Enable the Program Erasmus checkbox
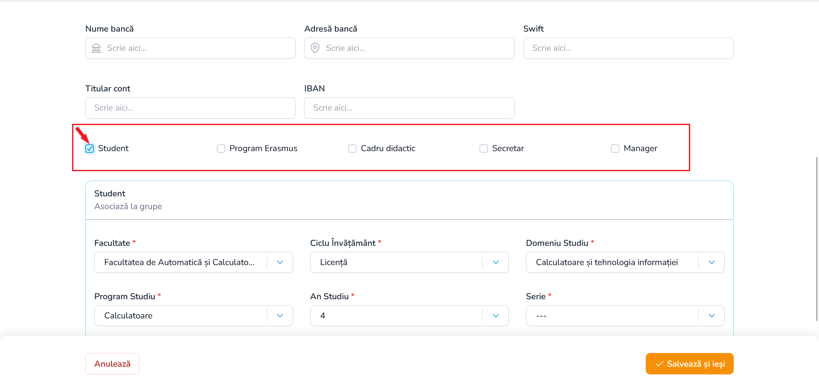819x391 pixels. (x=221, y=149)
